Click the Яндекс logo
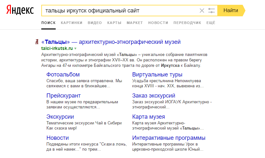 (20, 10)
